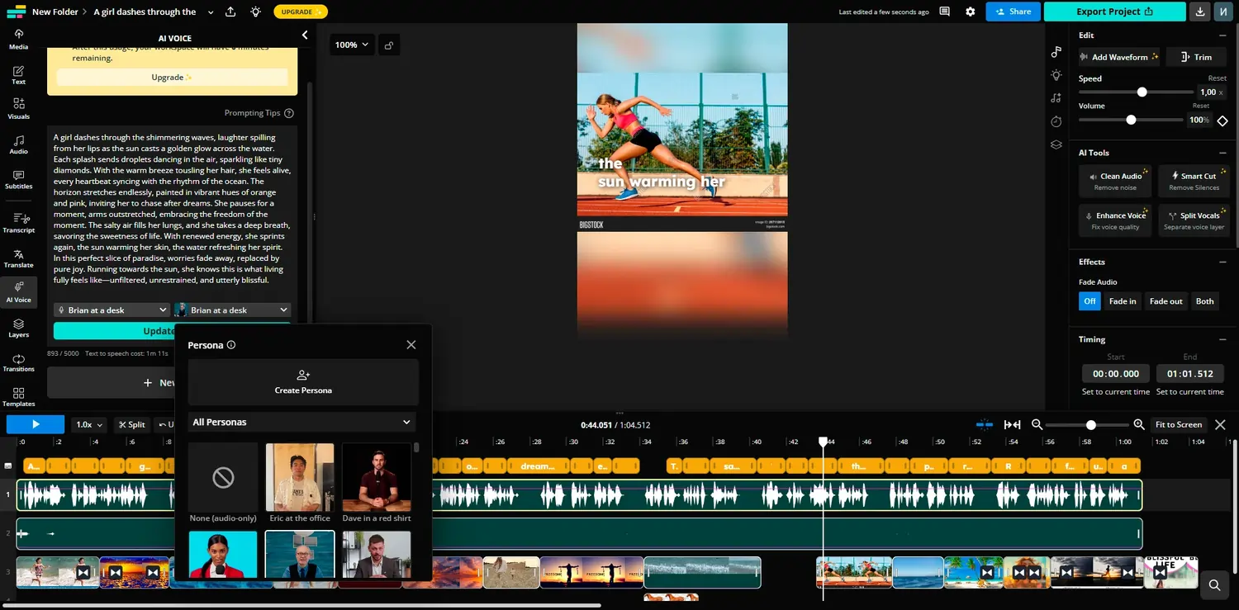Click the Split timeline button
Screen dimensions: 1239x610
tap(131, 424)
